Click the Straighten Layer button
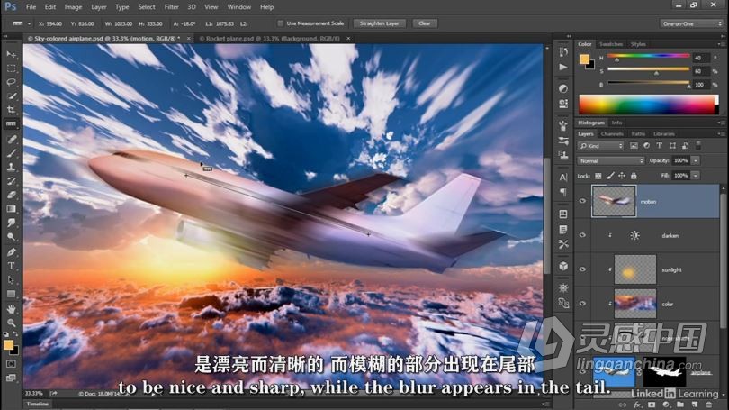 (x=380, y=23)
